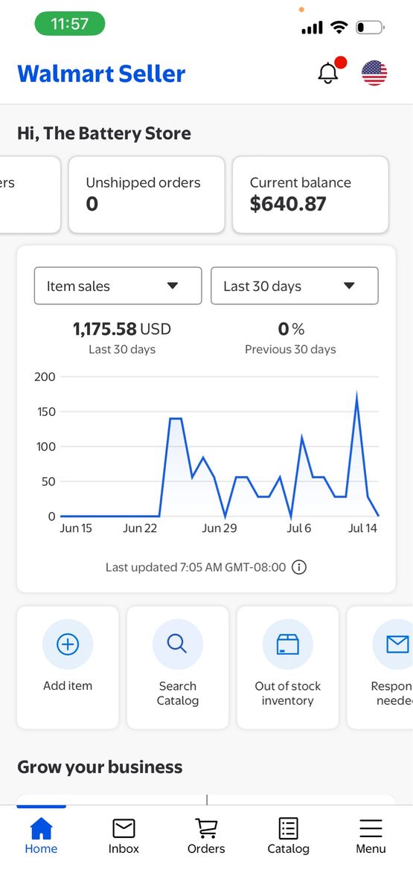This screenshot has height=893, width=413.
Task: Open the notifications bell
Action: click(x=328, y=73)
